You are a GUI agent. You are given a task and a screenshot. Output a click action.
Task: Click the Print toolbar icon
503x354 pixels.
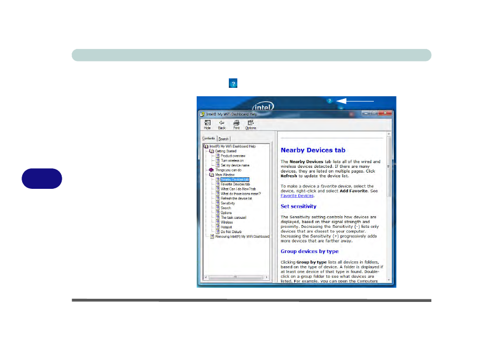(x=236, y=125)
